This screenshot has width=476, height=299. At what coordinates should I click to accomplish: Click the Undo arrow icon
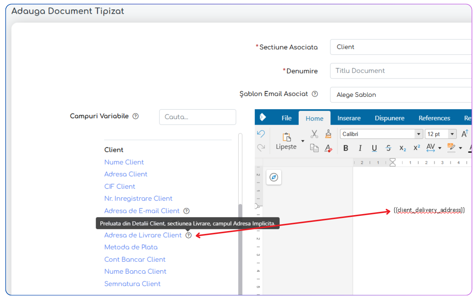(x=261, y=134)
